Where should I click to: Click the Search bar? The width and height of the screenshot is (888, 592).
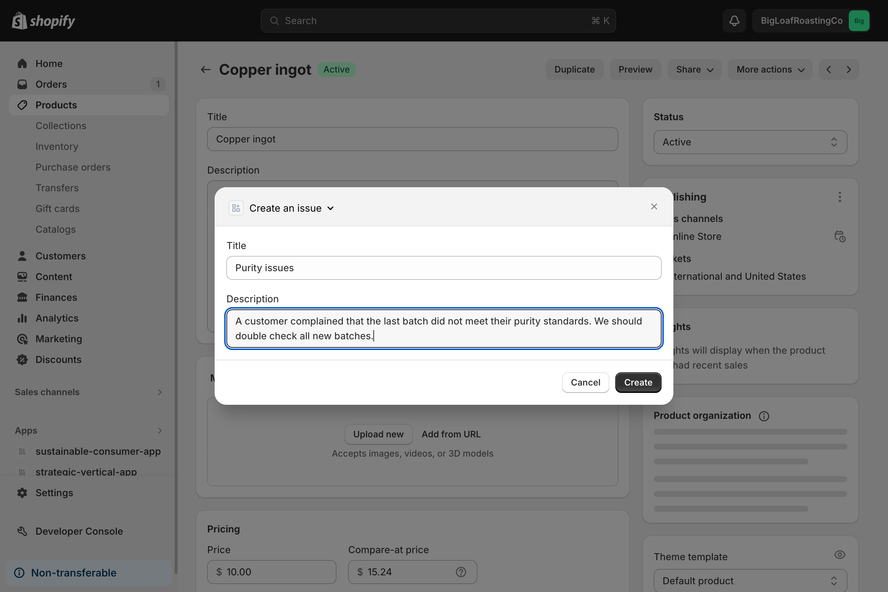click(x=438, y=21)
